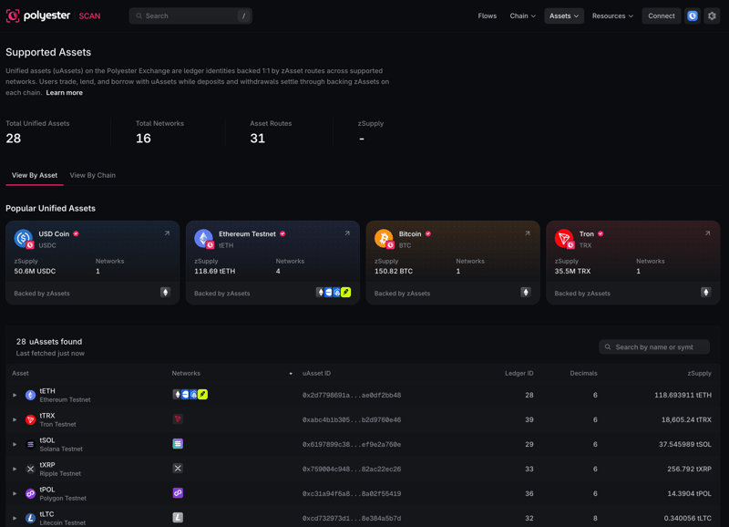Click the Connect button
This screenshot has height=527, width=729.
(x=662, y=15)
